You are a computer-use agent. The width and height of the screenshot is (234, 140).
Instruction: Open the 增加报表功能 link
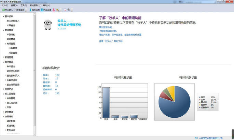[106, 27]
